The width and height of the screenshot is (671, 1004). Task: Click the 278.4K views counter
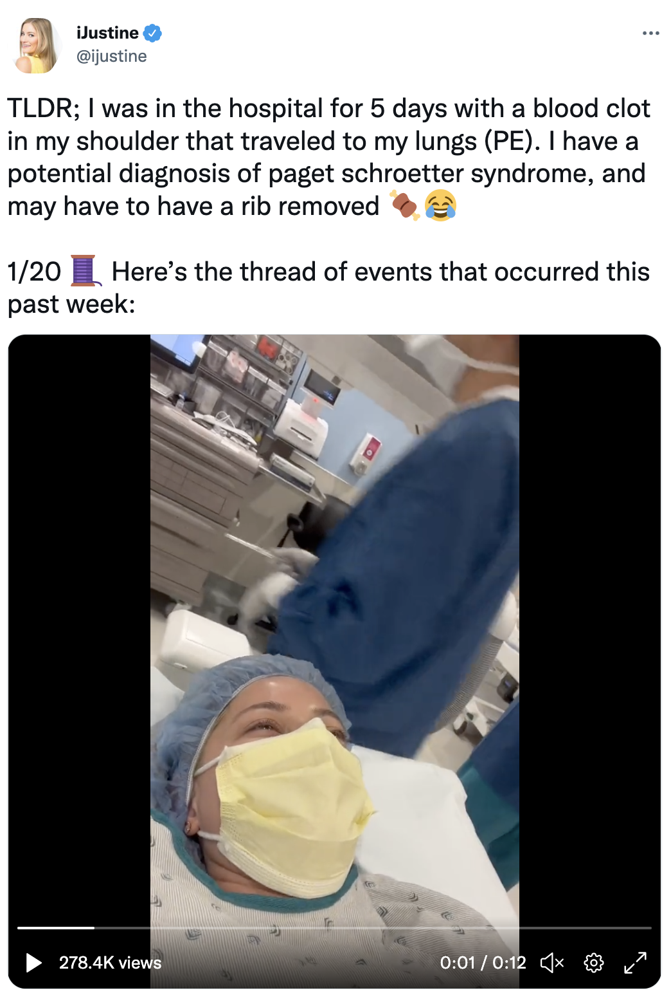coord(110,963)
